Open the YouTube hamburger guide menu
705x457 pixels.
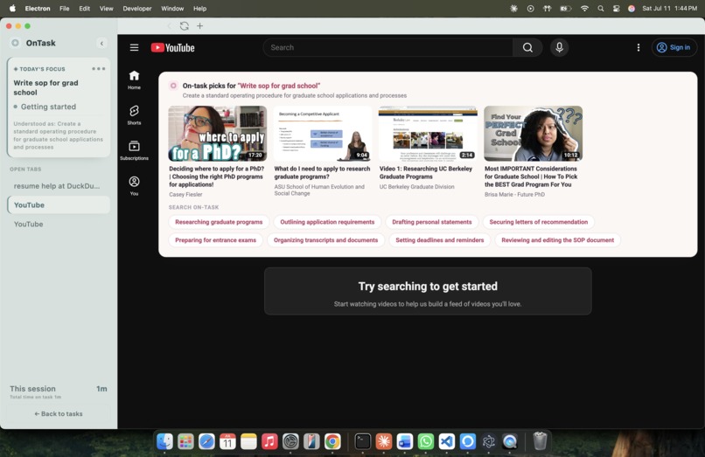coord(134,48)
